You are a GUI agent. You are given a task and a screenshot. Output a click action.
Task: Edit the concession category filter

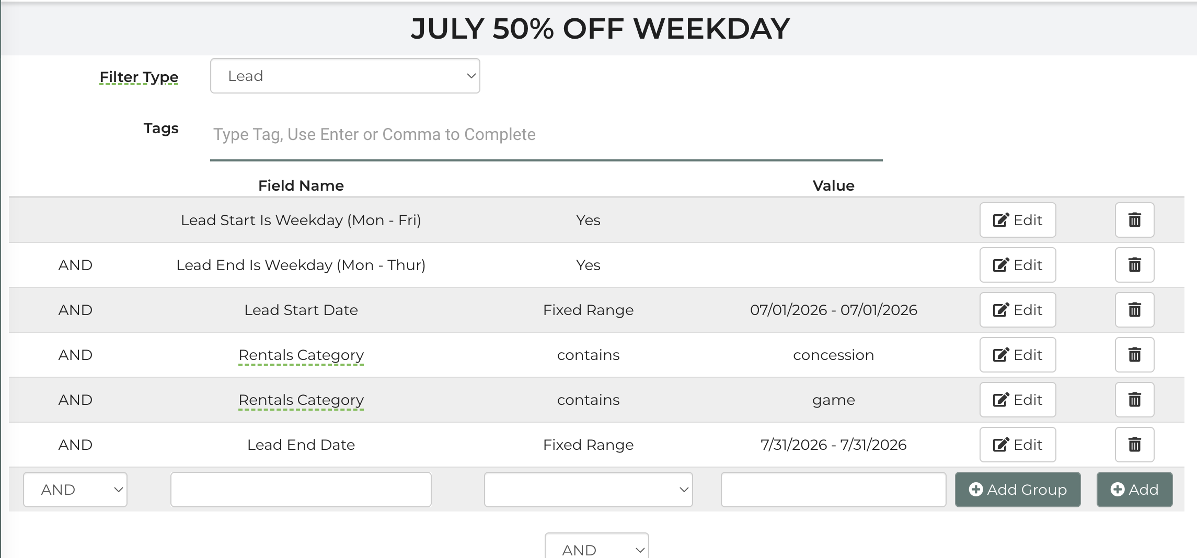(1018, 355)
